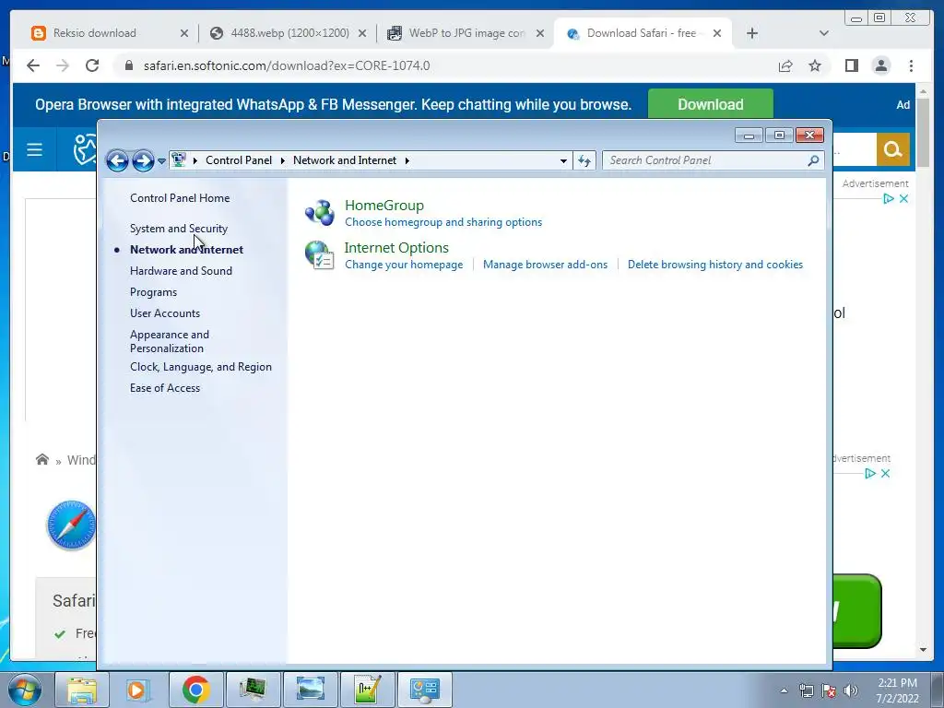Switch to WebP to JPG tab
Screen dimensions: 944x708
[466, 33]
